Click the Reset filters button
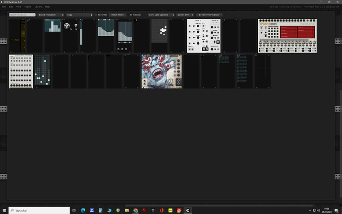Viewport: 342px width, 214px height. click(117, 15)
